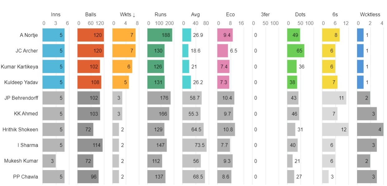Click A Nortje's green 188 runs bar

(x=160, y=35)
